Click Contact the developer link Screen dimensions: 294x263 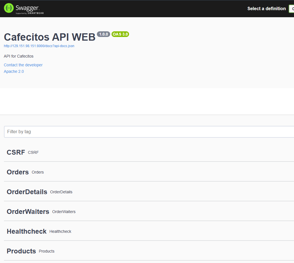tap(23, 65)
